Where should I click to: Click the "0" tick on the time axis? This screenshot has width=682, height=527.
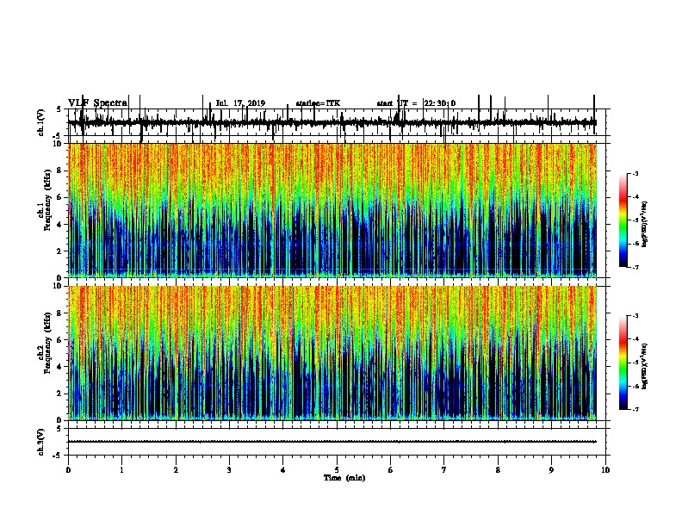(x=68, y=470)
